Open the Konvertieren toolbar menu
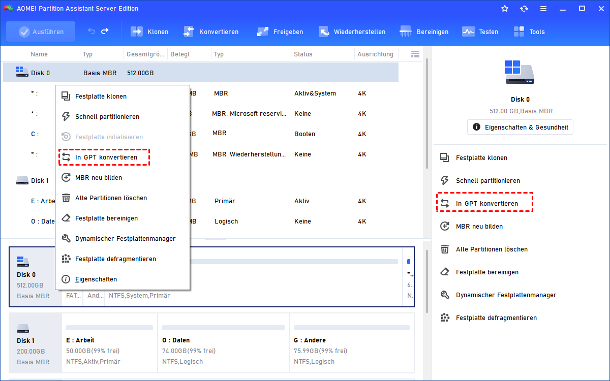The height and width of the screenshot is (381, 610). [x=211, y=31]
